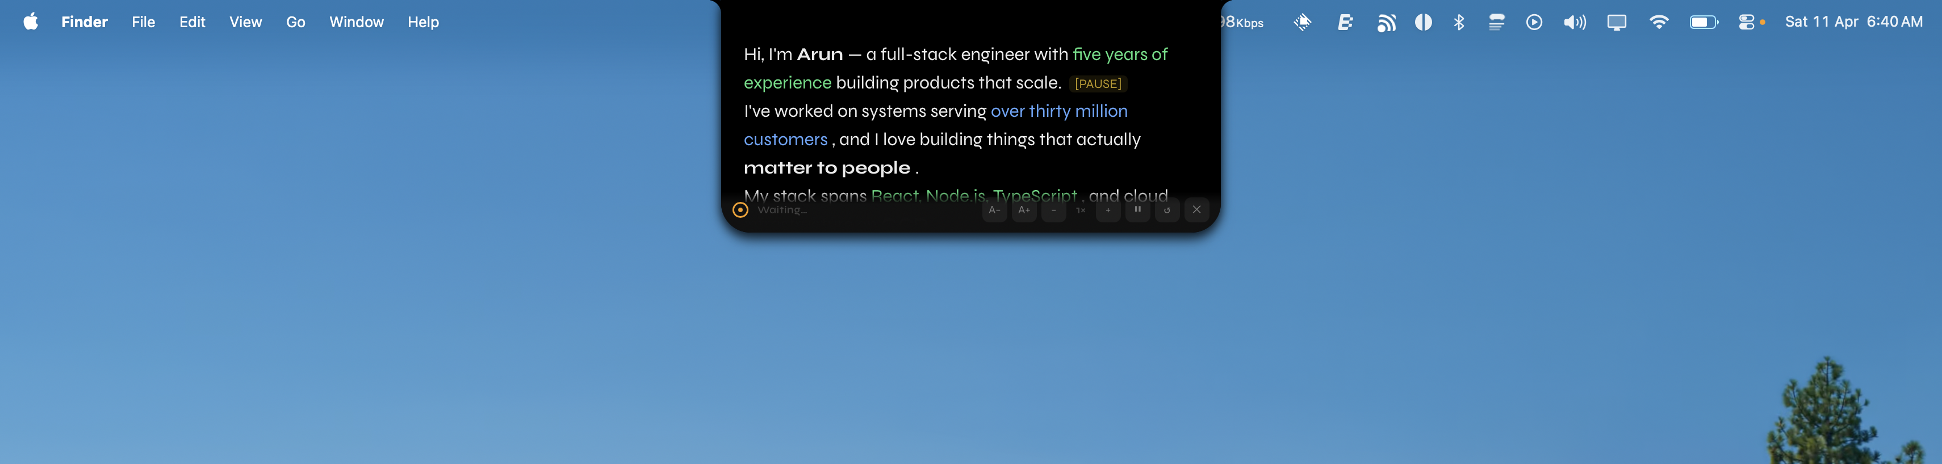
Task: Open the Screen Mirroring menu icon
Action: pyautogui.click(x=1617, y=22)
